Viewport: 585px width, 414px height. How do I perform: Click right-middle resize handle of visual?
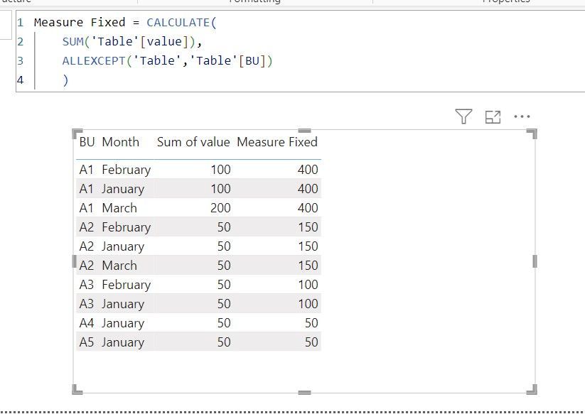[535, 261]
